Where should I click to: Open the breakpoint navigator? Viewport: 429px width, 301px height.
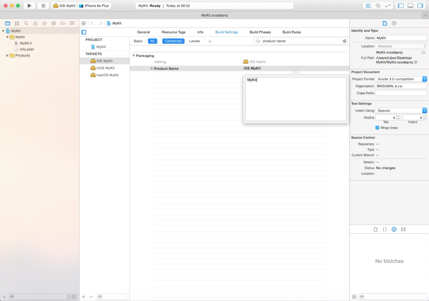coord(63,23)
